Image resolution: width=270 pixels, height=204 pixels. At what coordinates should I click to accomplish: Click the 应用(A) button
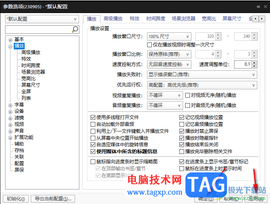pos(256,199)
